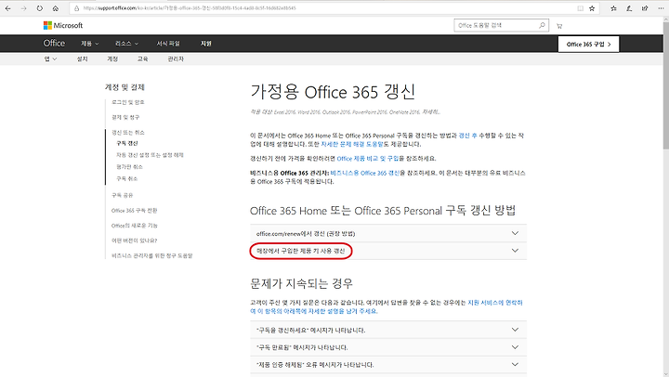Select 갱신 또는 취소 in sidebar
The image size is (669, 377).
(128, 133)
